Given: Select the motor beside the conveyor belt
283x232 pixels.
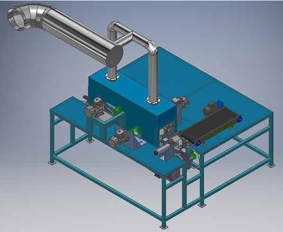Looking at the screenshot, I should (x=209, y=108).
